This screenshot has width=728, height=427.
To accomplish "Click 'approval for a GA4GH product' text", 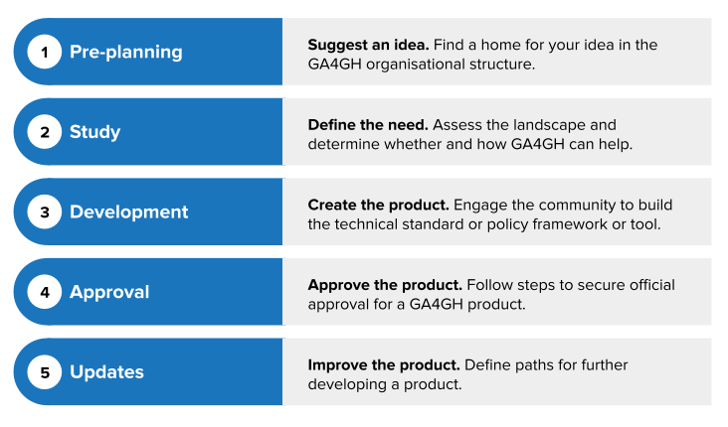I will [416, 304].
